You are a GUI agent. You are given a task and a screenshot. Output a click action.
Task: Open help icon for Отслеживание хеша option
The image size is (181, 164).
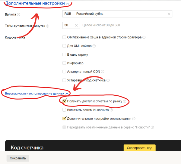pyautogui.click(x=144, y=37)
